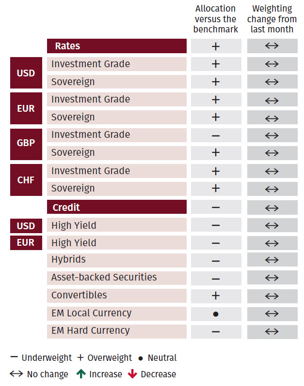Click the EM Local Currency row label
The height and width of the screenshot is (386, 304).
coord(91,313)
